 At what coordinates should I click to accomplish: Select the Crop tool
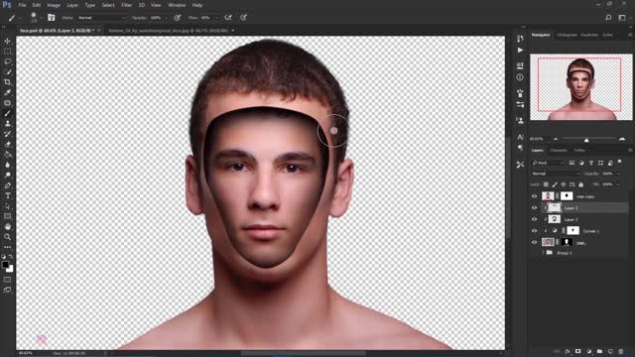7,82
